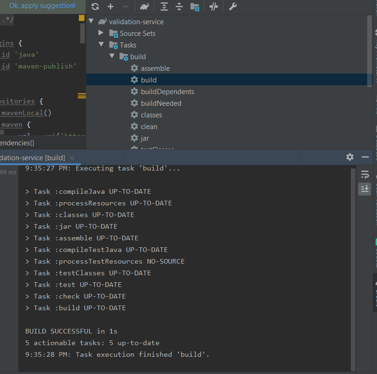Collapse all items in the Gradle tree
377x374 pixels.
click(x=179, y=7)
